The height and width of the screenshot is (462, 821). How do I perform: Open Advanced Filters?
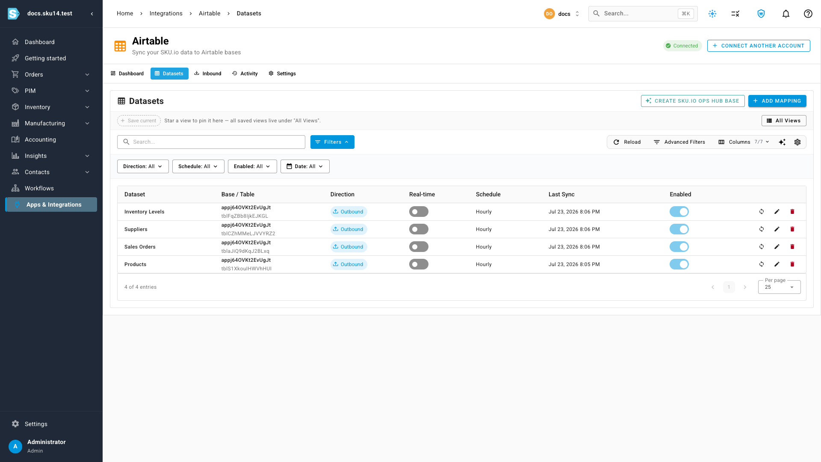tap(679, 142)
